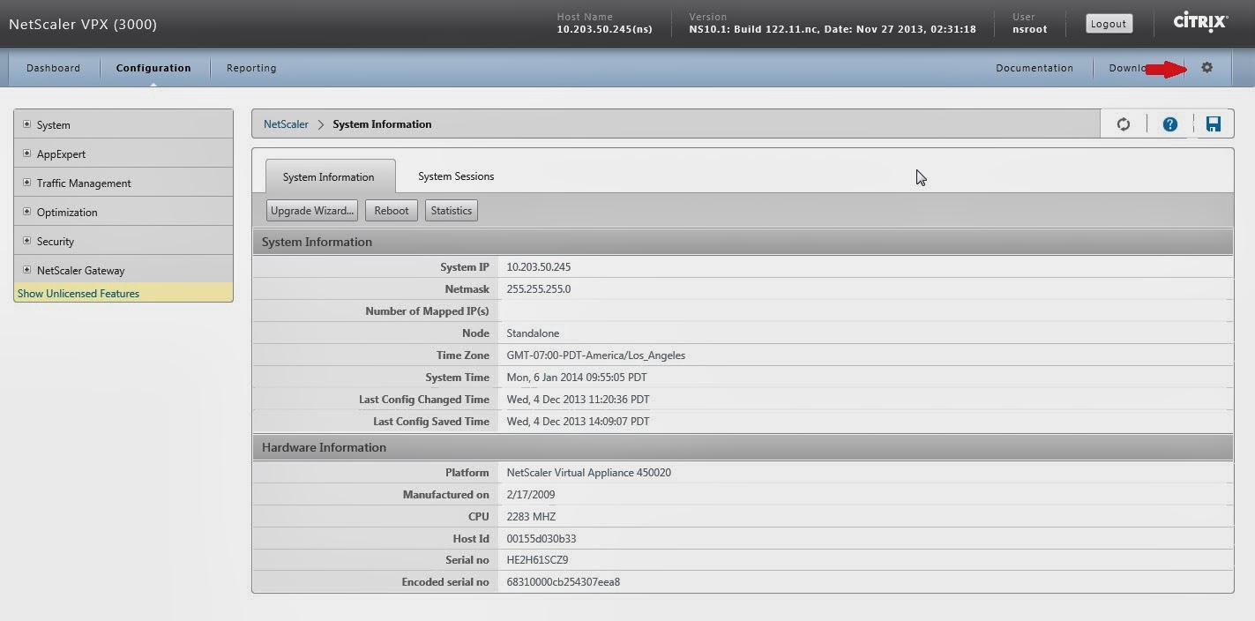Expand the NetScaler Gateway node

tap(26, 270)
